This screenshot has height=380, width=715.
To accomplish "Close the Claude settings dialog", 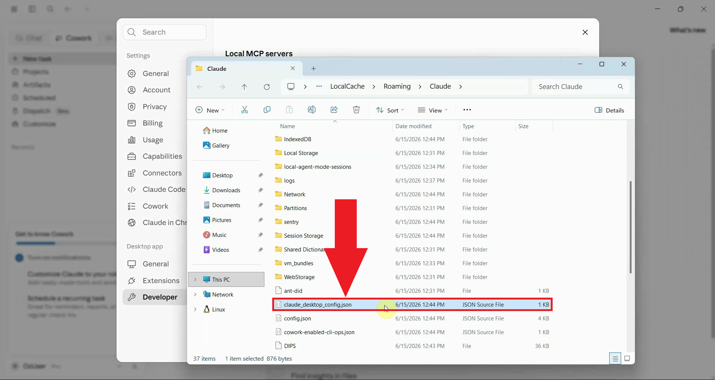I will coord(585,32).
